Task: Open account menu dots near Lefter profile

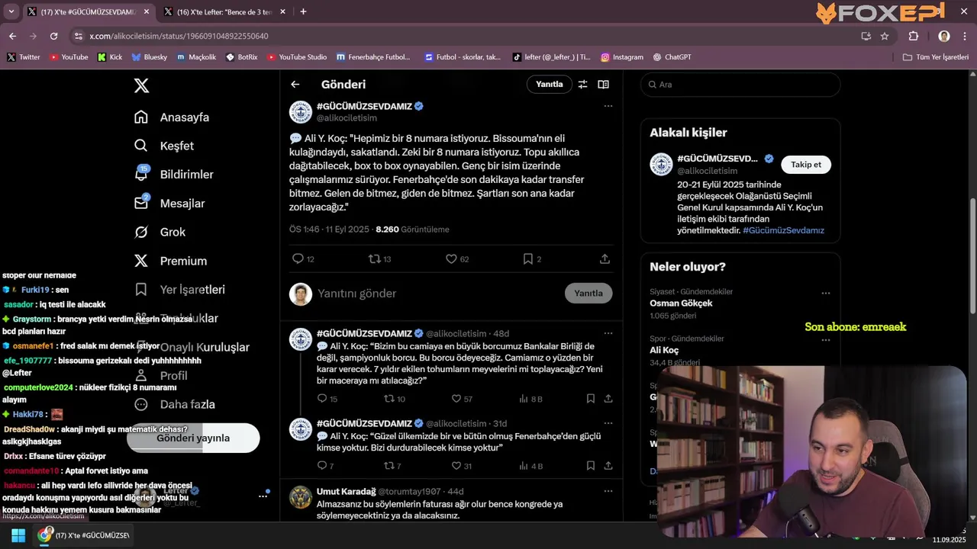Action: point(263,496)
